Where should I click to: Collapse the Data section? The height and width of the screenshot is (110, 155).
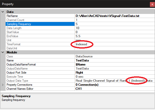click(3, 12)
